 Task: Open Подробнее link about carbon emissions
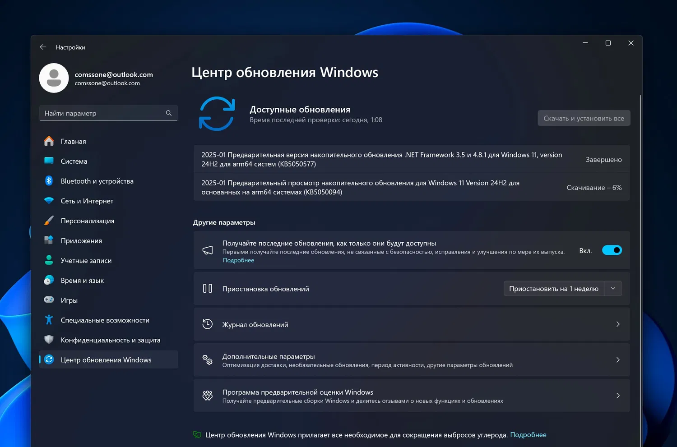coord(528,435)
